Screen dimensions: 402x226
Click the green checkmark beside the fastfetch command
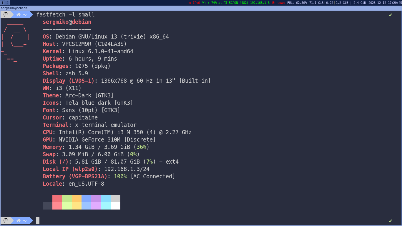391,15
